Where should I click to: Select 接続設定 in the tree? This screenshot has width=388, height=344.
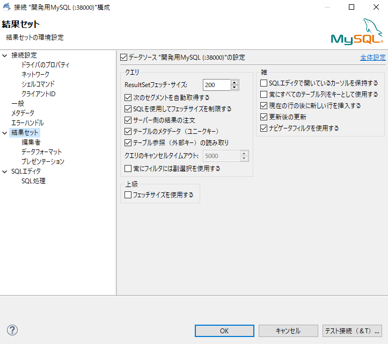click(24, 55)
